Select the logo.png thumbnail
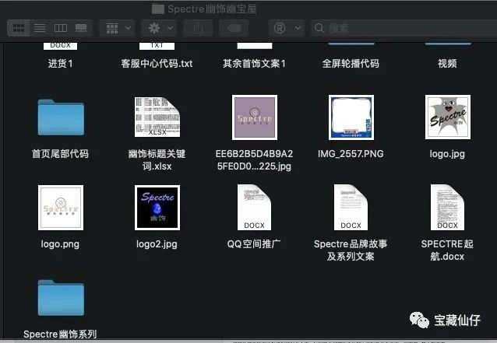Image resolution: width=497 pixels, height=343 pixels. [x=61, y=208]
